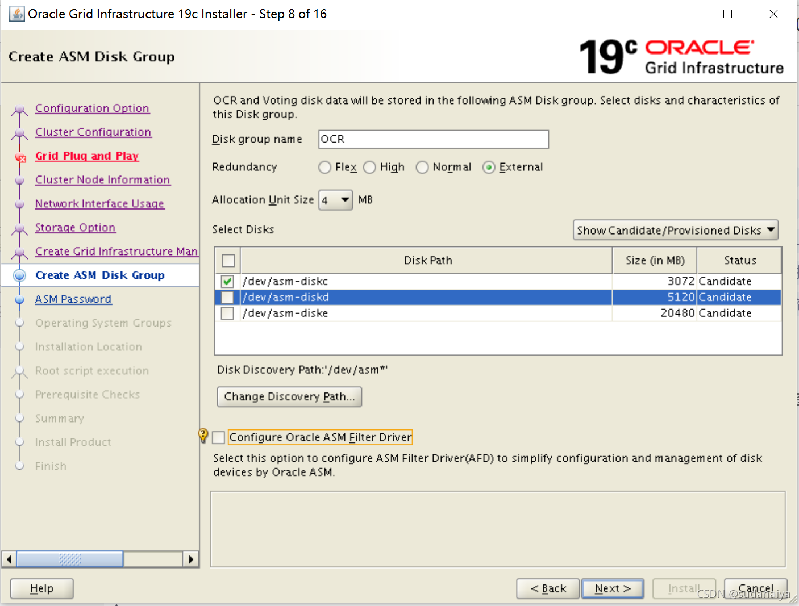
Task: Open Network Interface Usage step
Action: [99, 203]
